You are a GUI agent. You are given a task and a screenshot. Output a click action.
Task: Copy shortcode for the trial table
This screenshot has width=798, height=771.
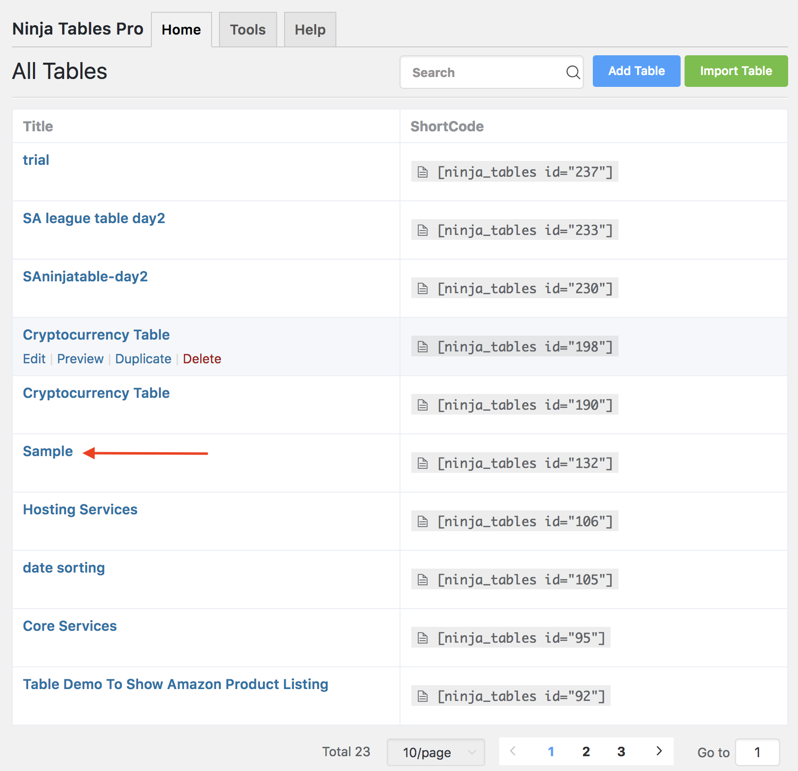[x=422, y=172]
